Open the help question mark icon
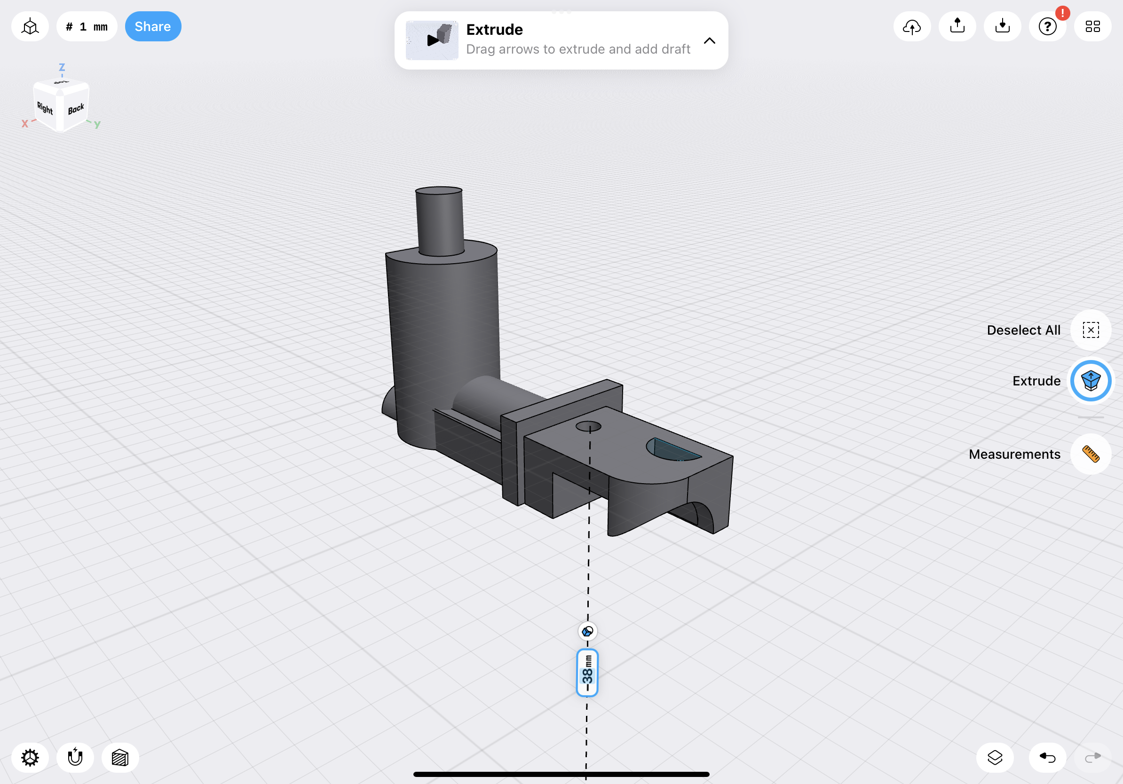 point(1047,26)
